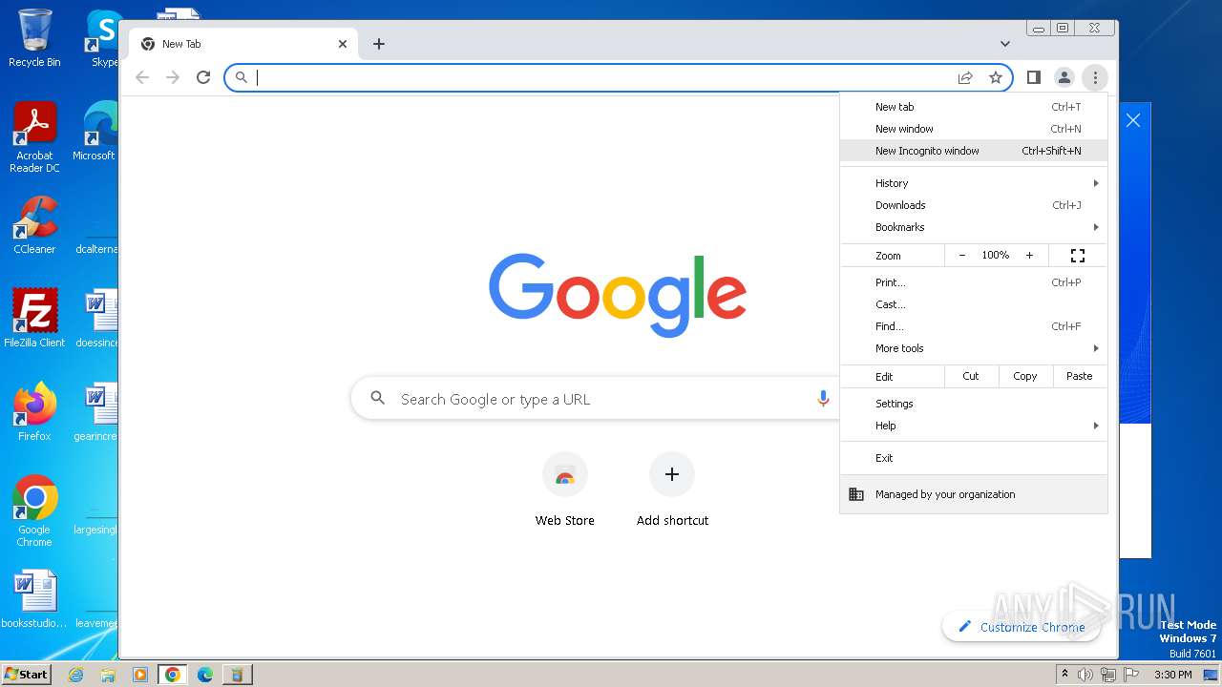Open a new tab with plus button

(379, 44)
